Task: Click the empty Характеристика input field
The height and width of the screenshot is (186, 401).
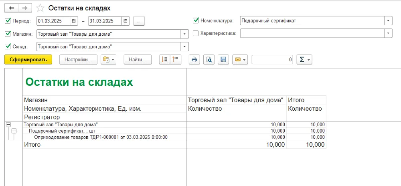Action: [x=312, y=33]
